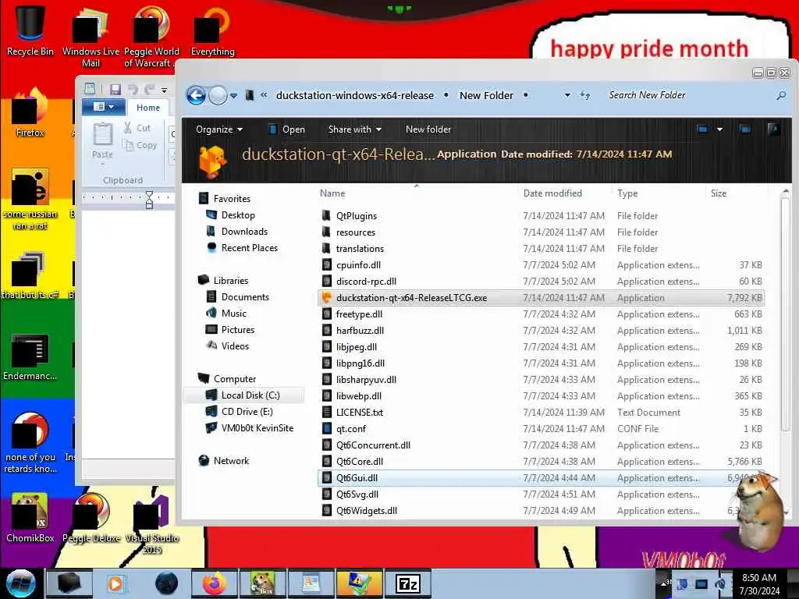Open the recent locations dropdown beside forward arrow
This screenshot has height=599, width=799.
tap(233, 96)
